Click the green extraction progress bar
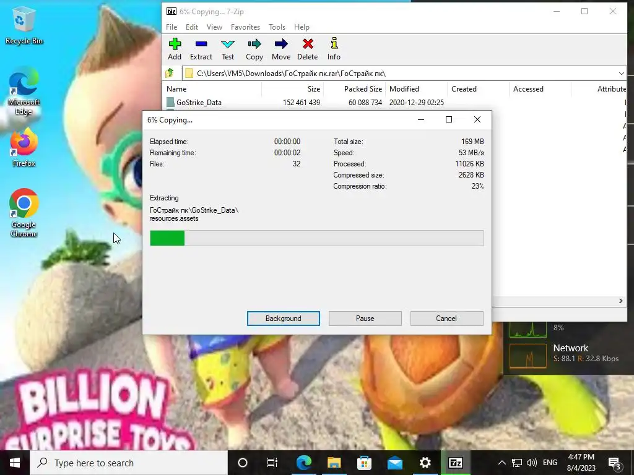Viewport: 634px width, 475px height. coord(316,238)
